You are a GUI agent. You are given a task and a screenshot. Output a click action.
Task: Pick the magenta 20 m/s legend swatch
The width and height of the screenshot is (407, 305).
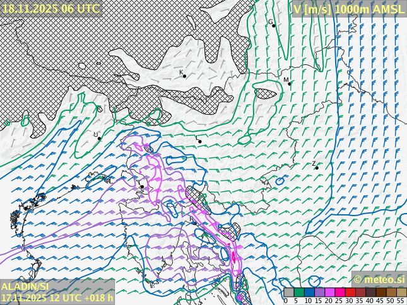coord(329,292)
